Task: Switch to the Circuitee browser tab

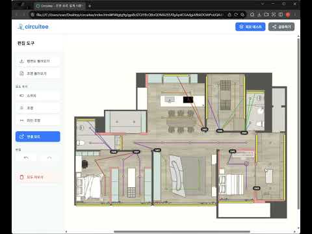Action: [x=60, y=6]
